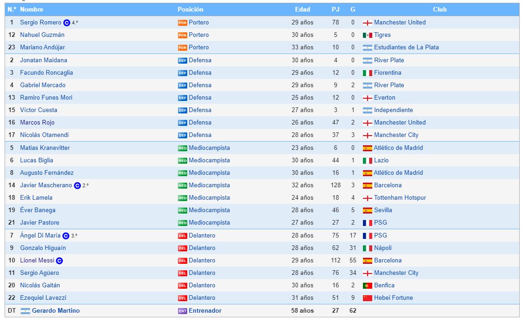Open Entrenador link in coach row
Image resolution: width=522 pixels, height=321 pixels.
tap(205, 311)
